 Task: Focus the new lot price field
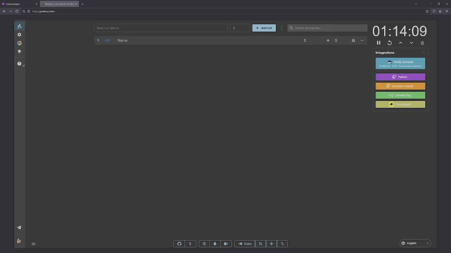pyautogui.click(x=240, y=28)
